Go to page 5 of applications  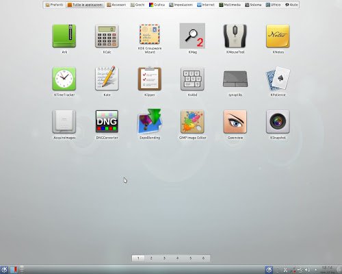coord(190,258)
